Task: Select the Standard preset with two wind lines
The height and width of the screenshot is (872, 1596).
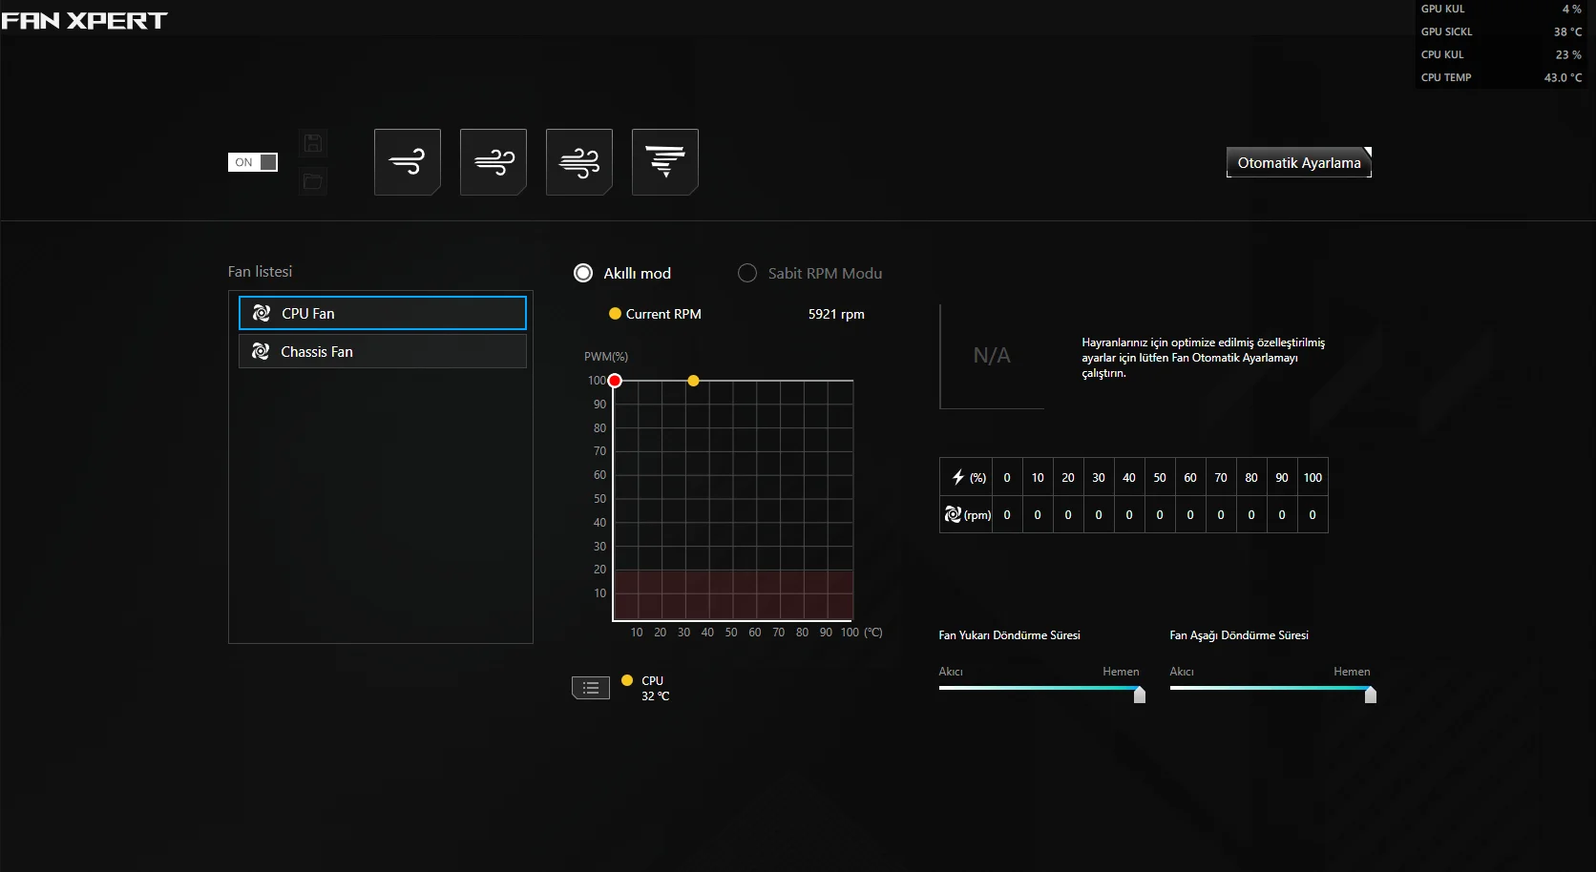Action: 493,162
